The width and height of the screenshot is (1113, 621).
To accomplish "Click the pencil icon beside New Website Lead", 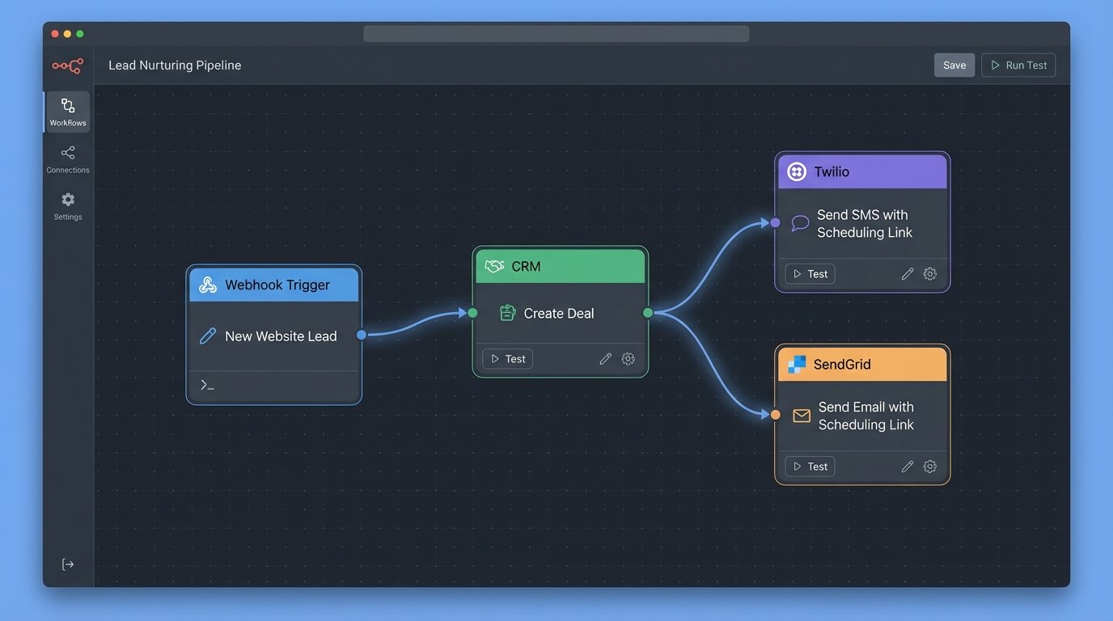I will (x=208, y=336).
